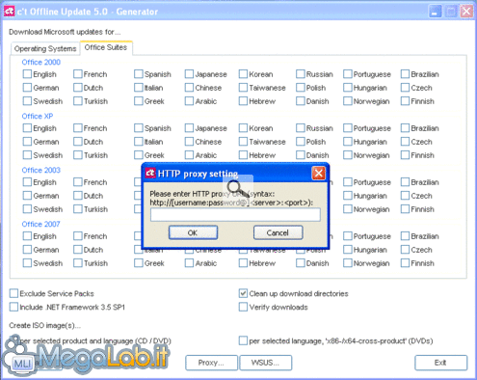This screenshot has height=380, width=477.
Task: Close the HTTP proxy setting dialog
Action: (318, 174)
